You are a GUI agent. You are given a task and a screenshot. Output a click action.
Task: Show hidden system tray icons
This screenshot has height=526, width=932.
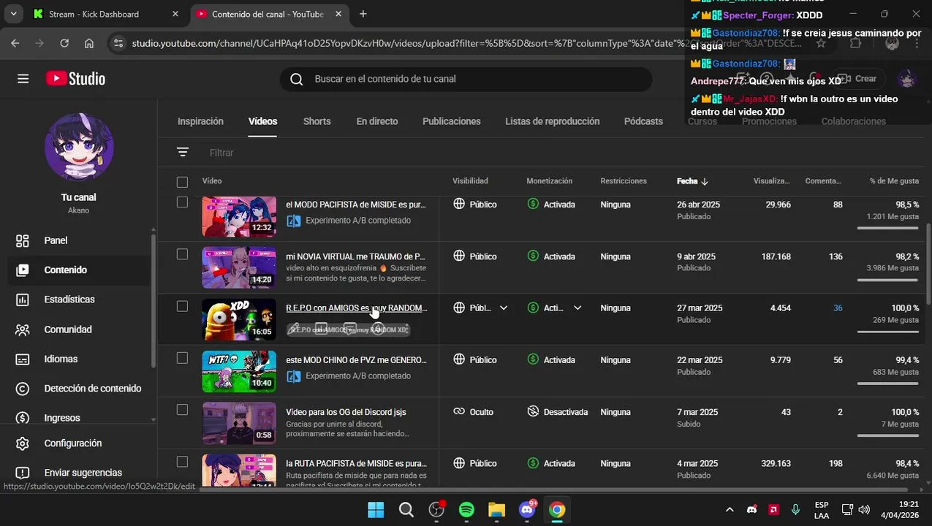pyautogui.click(x=729, y=510)
